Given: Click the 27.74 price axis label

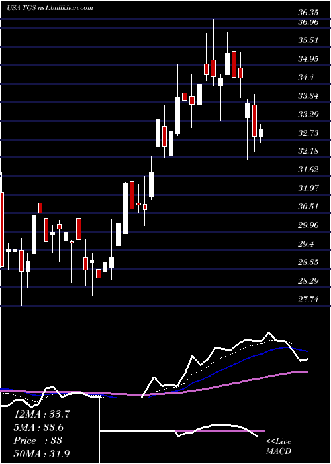Looking at the screenshot, I should (x=308, y=300).
